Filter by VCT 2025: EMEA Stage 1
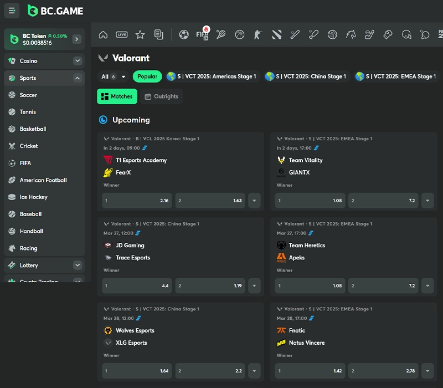443x388 pixels. tap(397, 76)
